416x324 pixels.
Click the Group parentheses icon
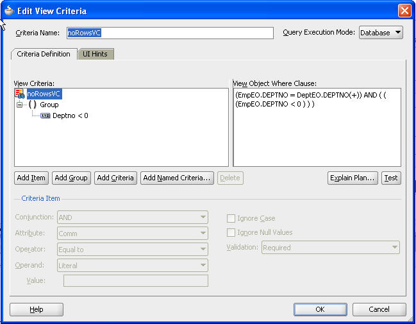click(32, 105)
